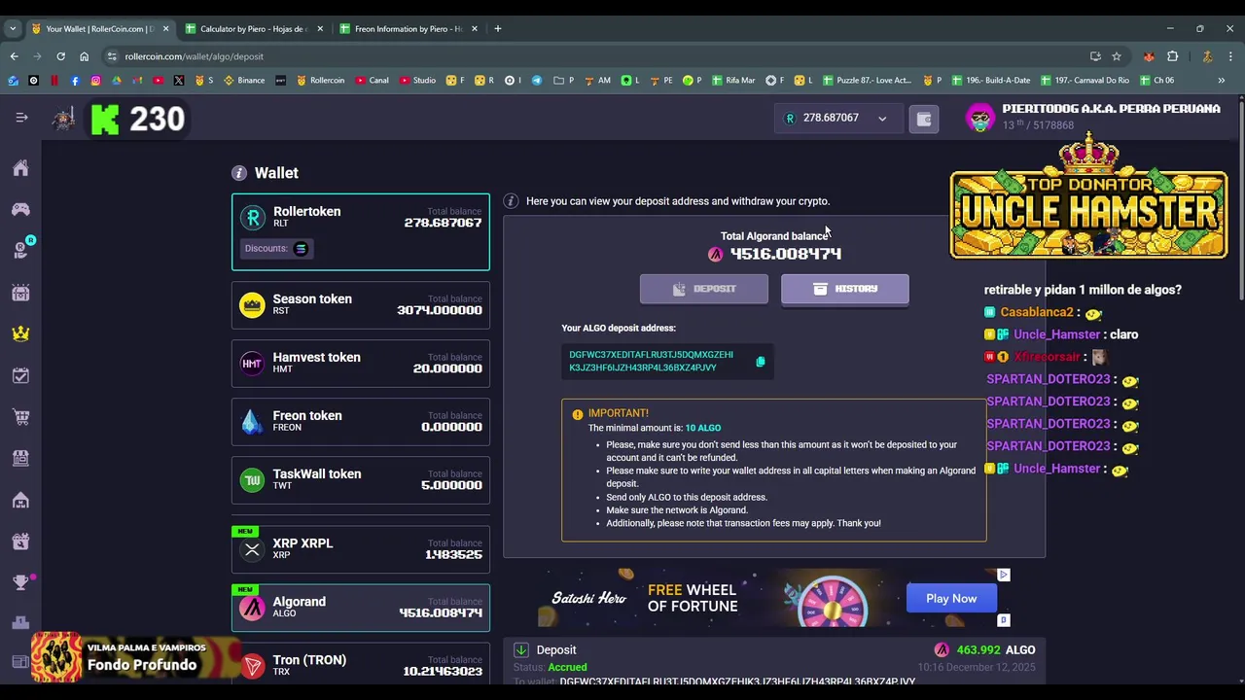Open the 196 Build-A-Date bookmark

click(x=990, y=80)
